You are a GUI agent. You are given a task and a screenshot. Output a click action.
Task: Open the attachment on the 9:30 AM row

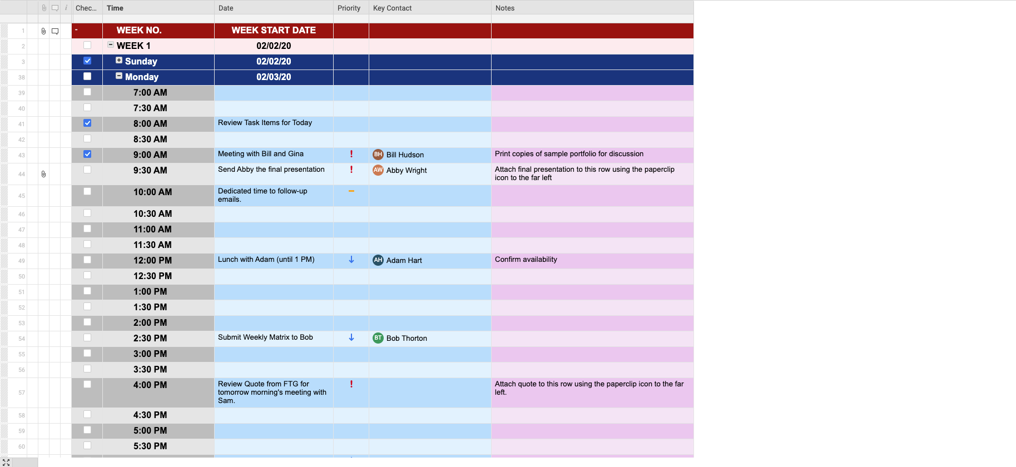point(43,174)
